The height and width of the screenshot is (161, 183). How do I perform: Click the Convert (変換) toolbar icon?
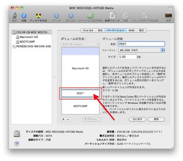click(125, 15)
